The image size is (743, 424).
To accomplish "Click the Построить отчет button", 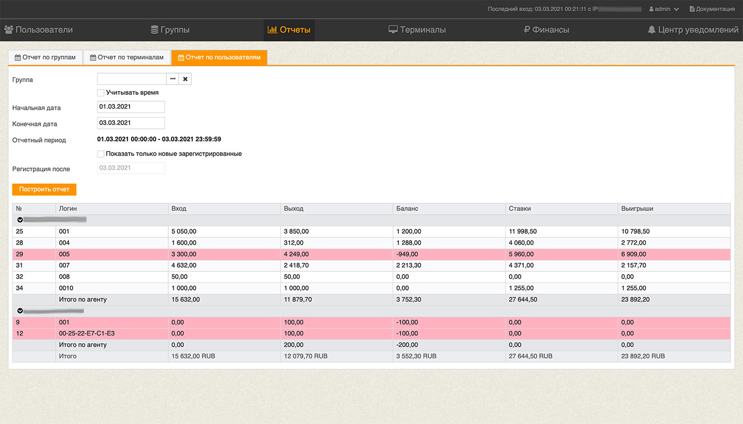I will (44, 189).
